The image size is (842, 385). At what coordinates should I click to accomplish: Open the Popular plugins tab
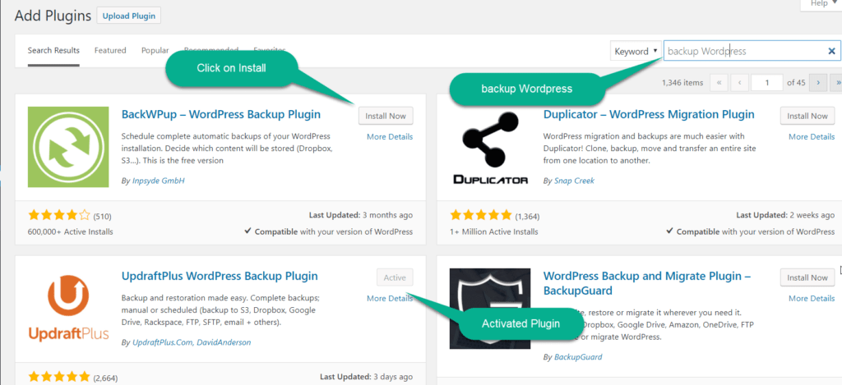tap(155, 50)
